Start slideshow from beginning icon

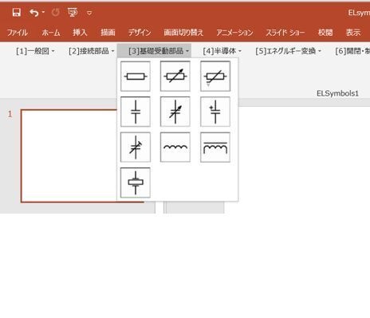click(x=73, y=12)
